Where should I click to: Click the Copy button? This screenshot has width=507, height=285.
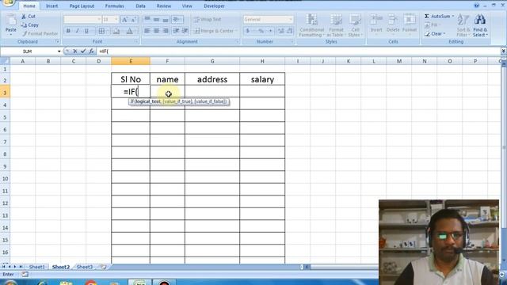(30, 25)
